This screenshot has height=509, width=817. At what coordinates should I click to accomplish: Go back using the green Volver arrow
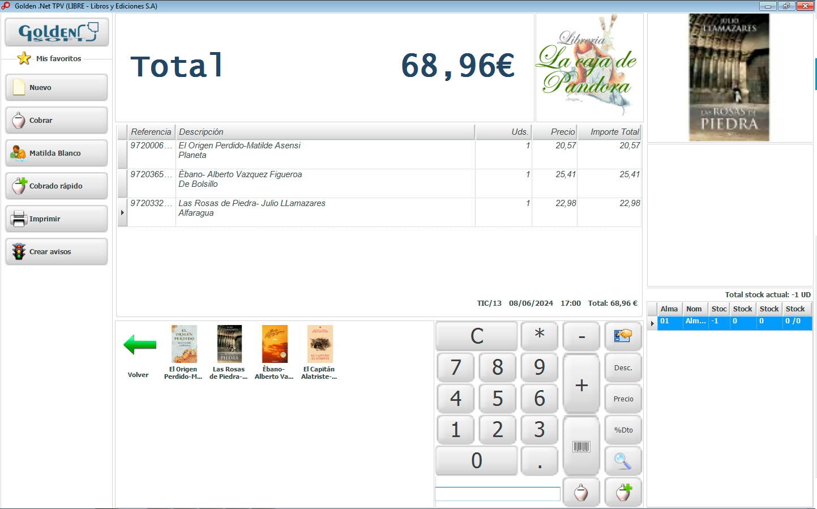pyautogui.click(x=139, y=345)
